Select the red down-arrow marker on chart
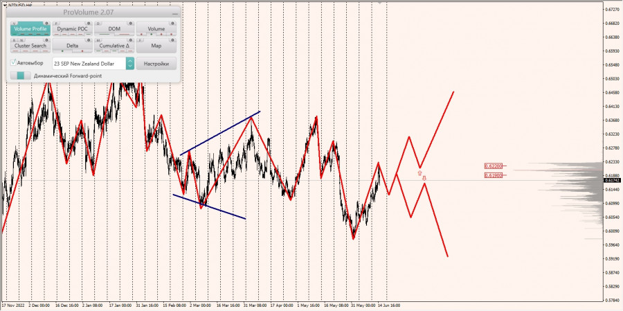 (x=424, y=178)
